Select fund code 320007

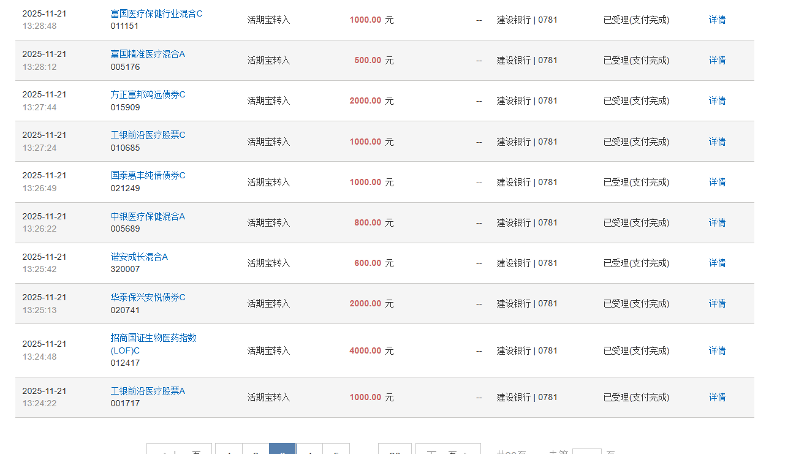click(125, 269)
